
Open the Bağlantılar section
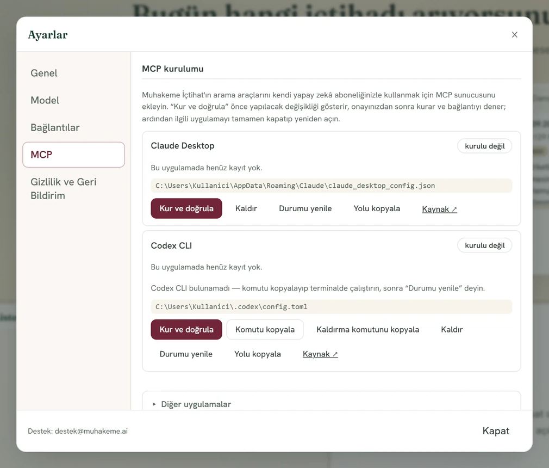point(73,127)
